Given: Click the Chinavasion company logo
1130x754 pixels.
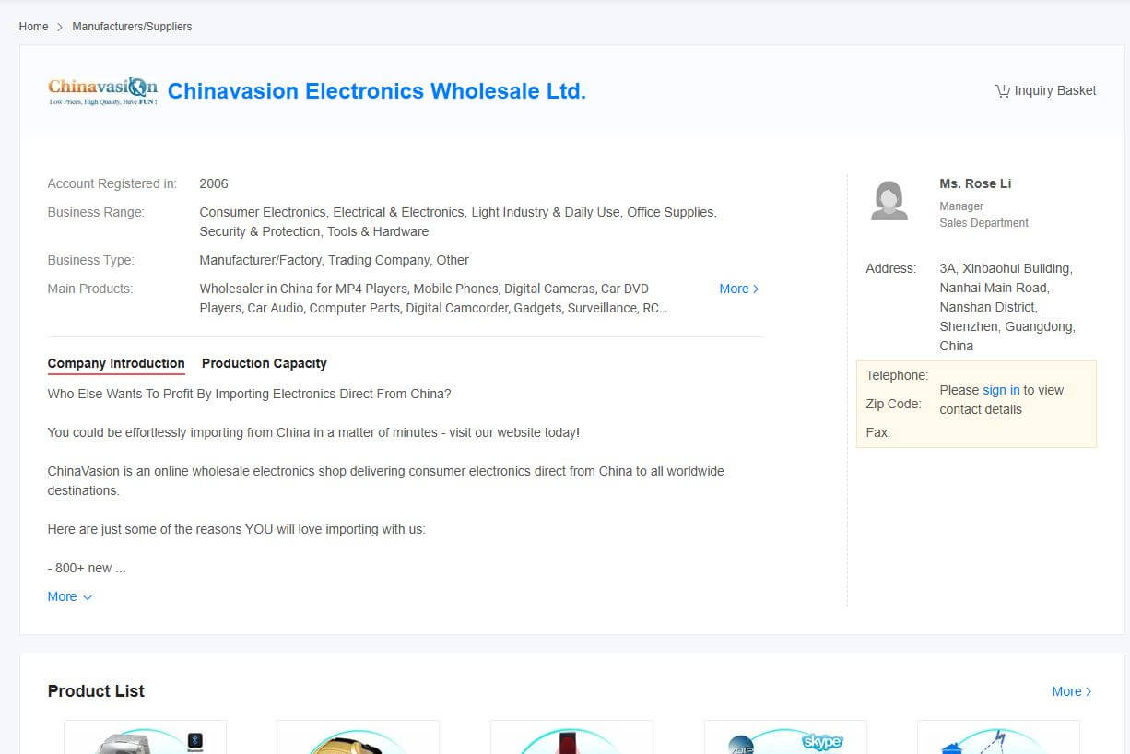Looking at the screenshot, I should (x=102, y=91).
